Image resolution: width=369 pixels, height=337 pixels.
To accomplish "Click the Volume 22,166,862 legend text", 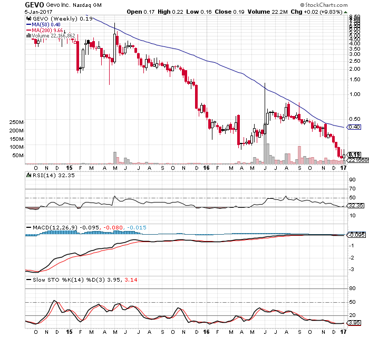I will [53, 35].
